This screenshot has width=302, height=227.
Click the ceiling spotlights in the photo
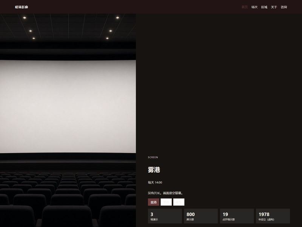click(x=70, y=28)
